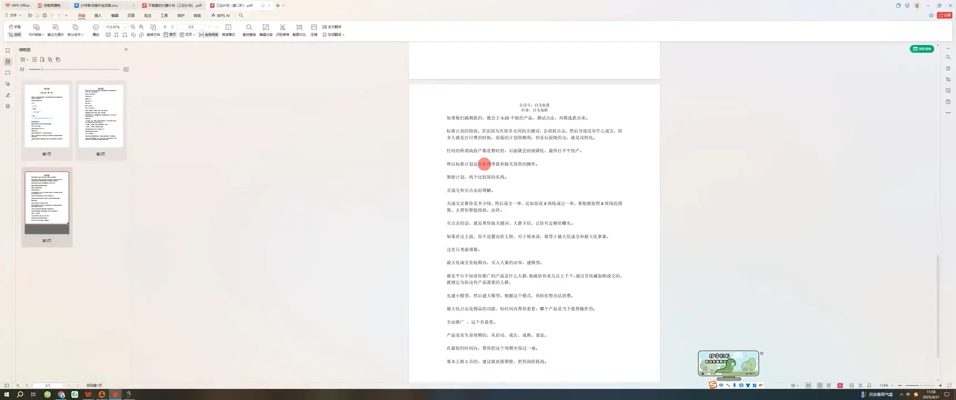Click the thumbnail size slider handle
Image resolution: width=956 pixels, height=400 pixels.
click(42, 69)
